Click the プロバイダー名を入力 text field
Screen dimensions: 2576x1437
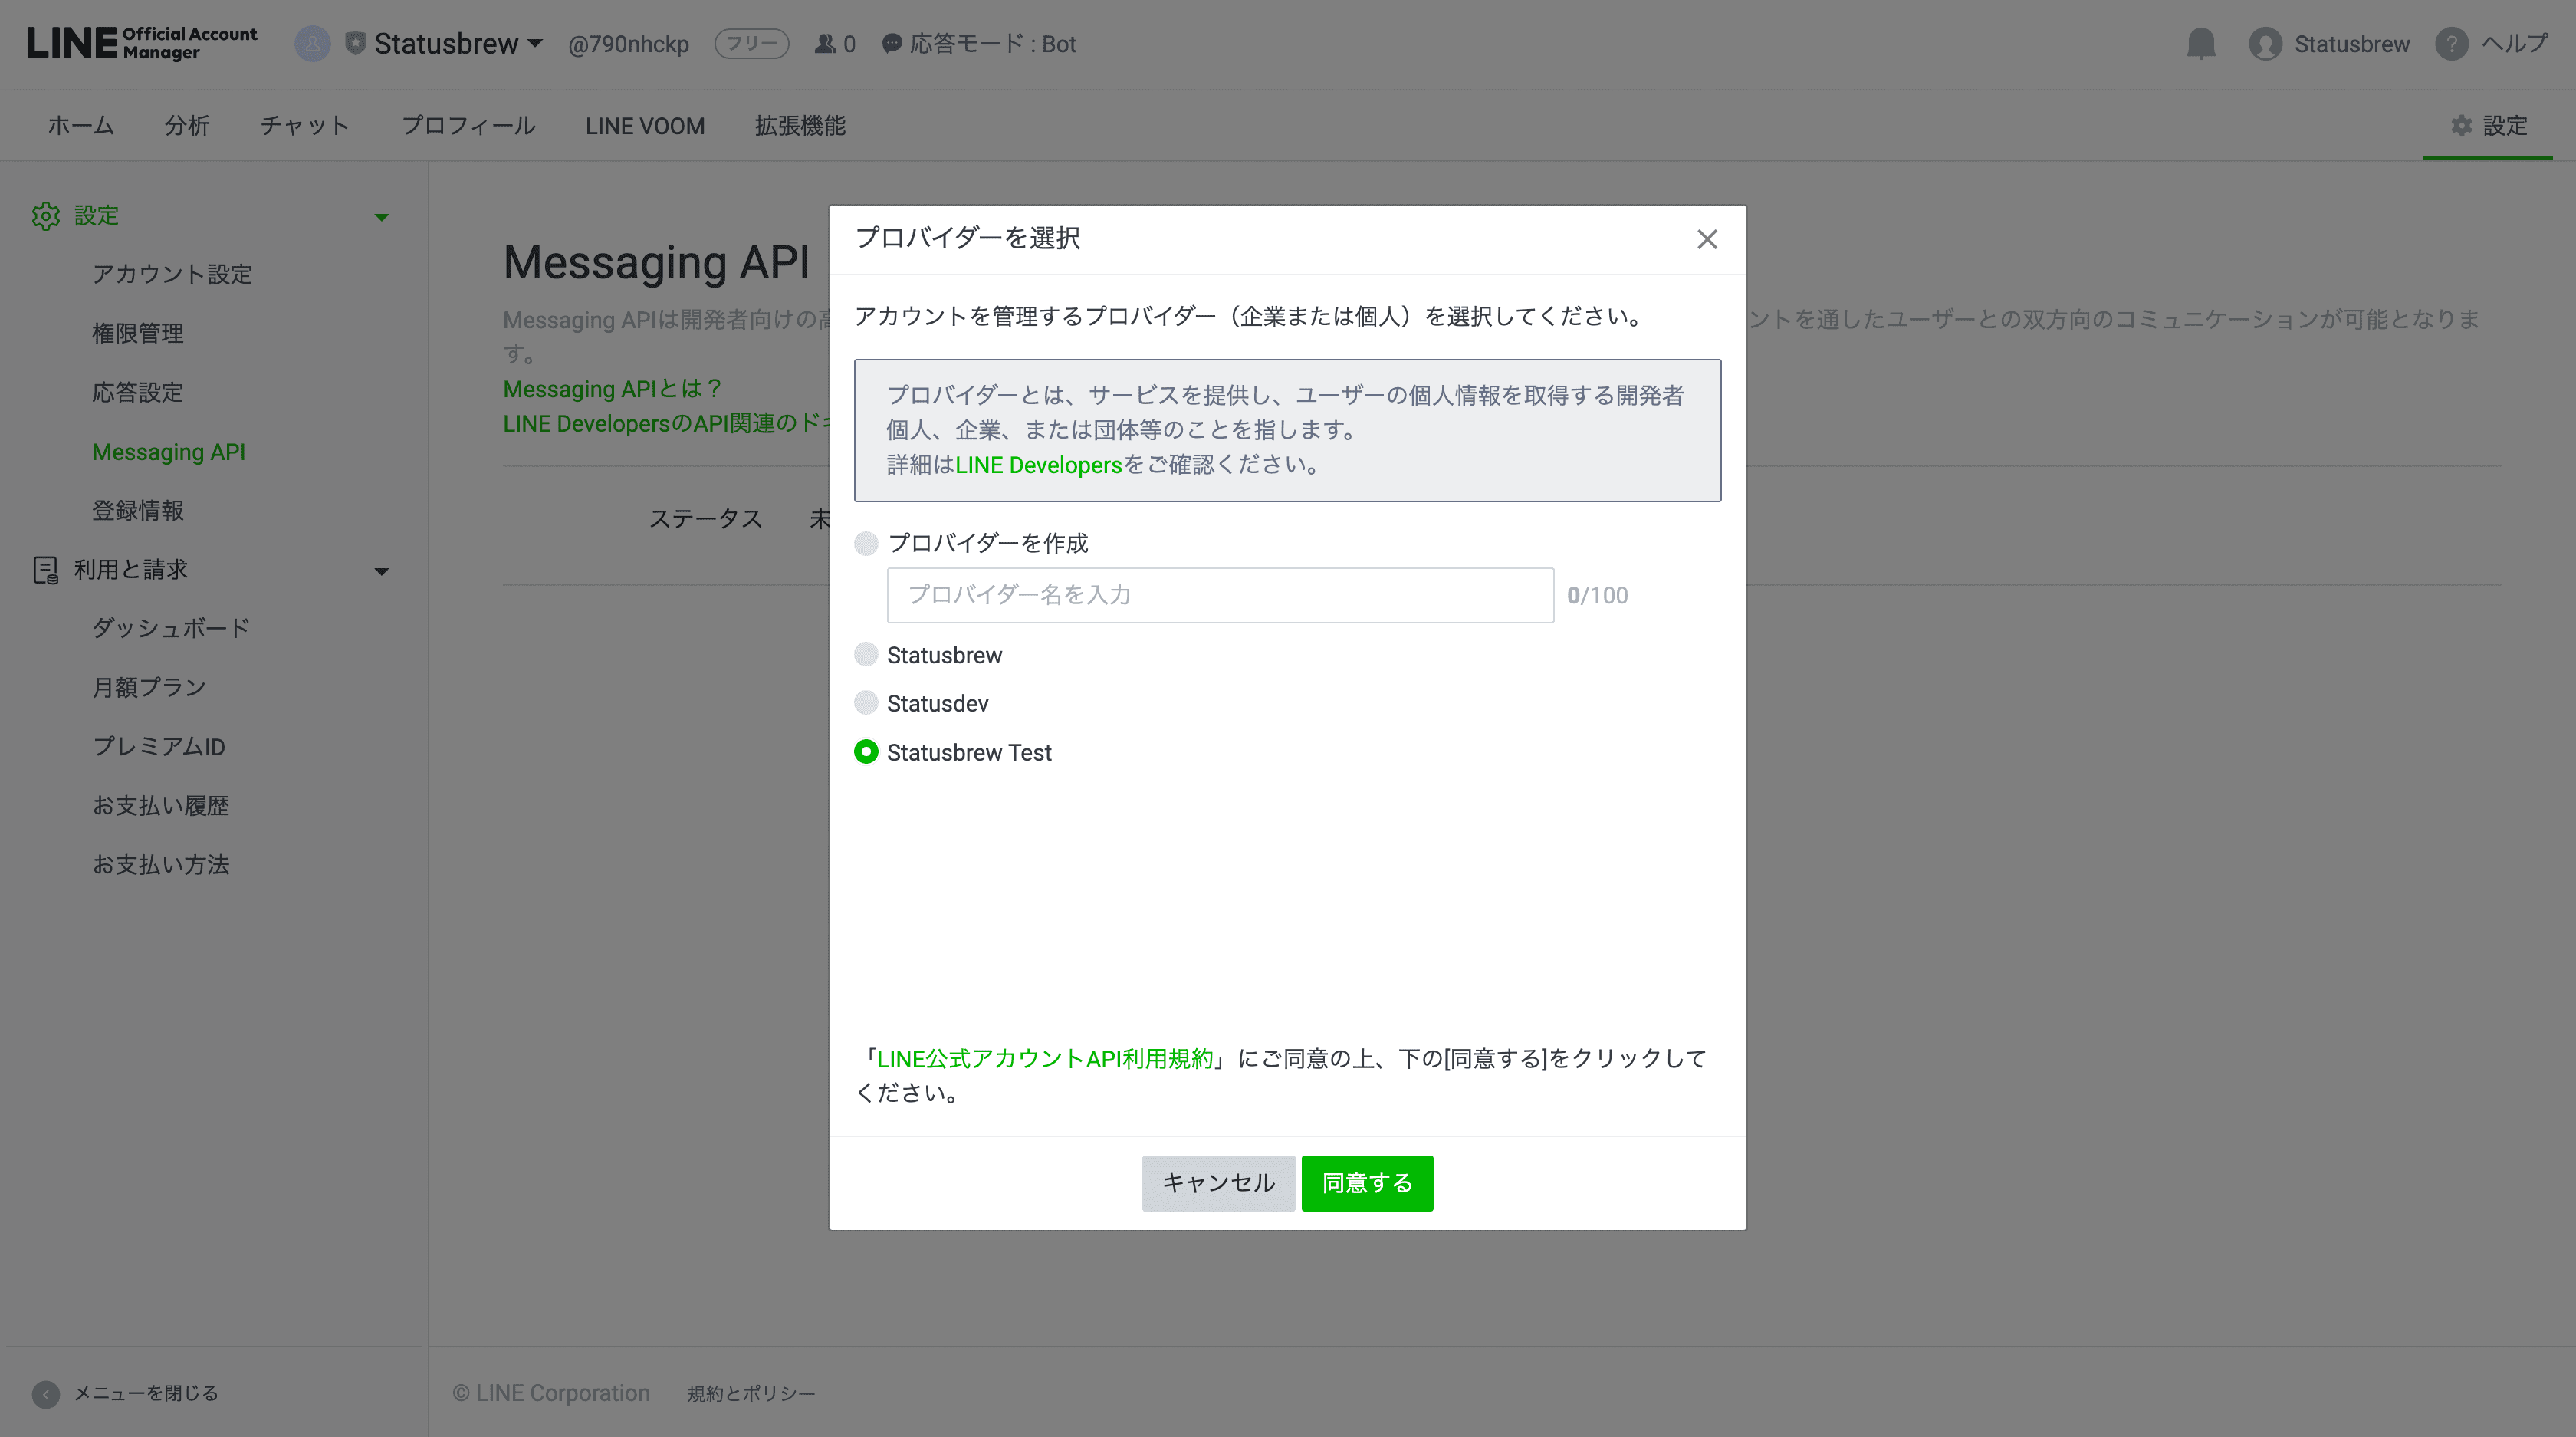pos(1220,595)
